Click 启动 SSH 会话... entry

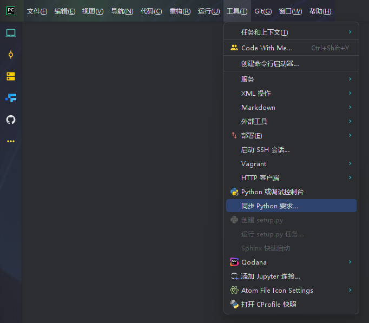[x=265, y=150]
